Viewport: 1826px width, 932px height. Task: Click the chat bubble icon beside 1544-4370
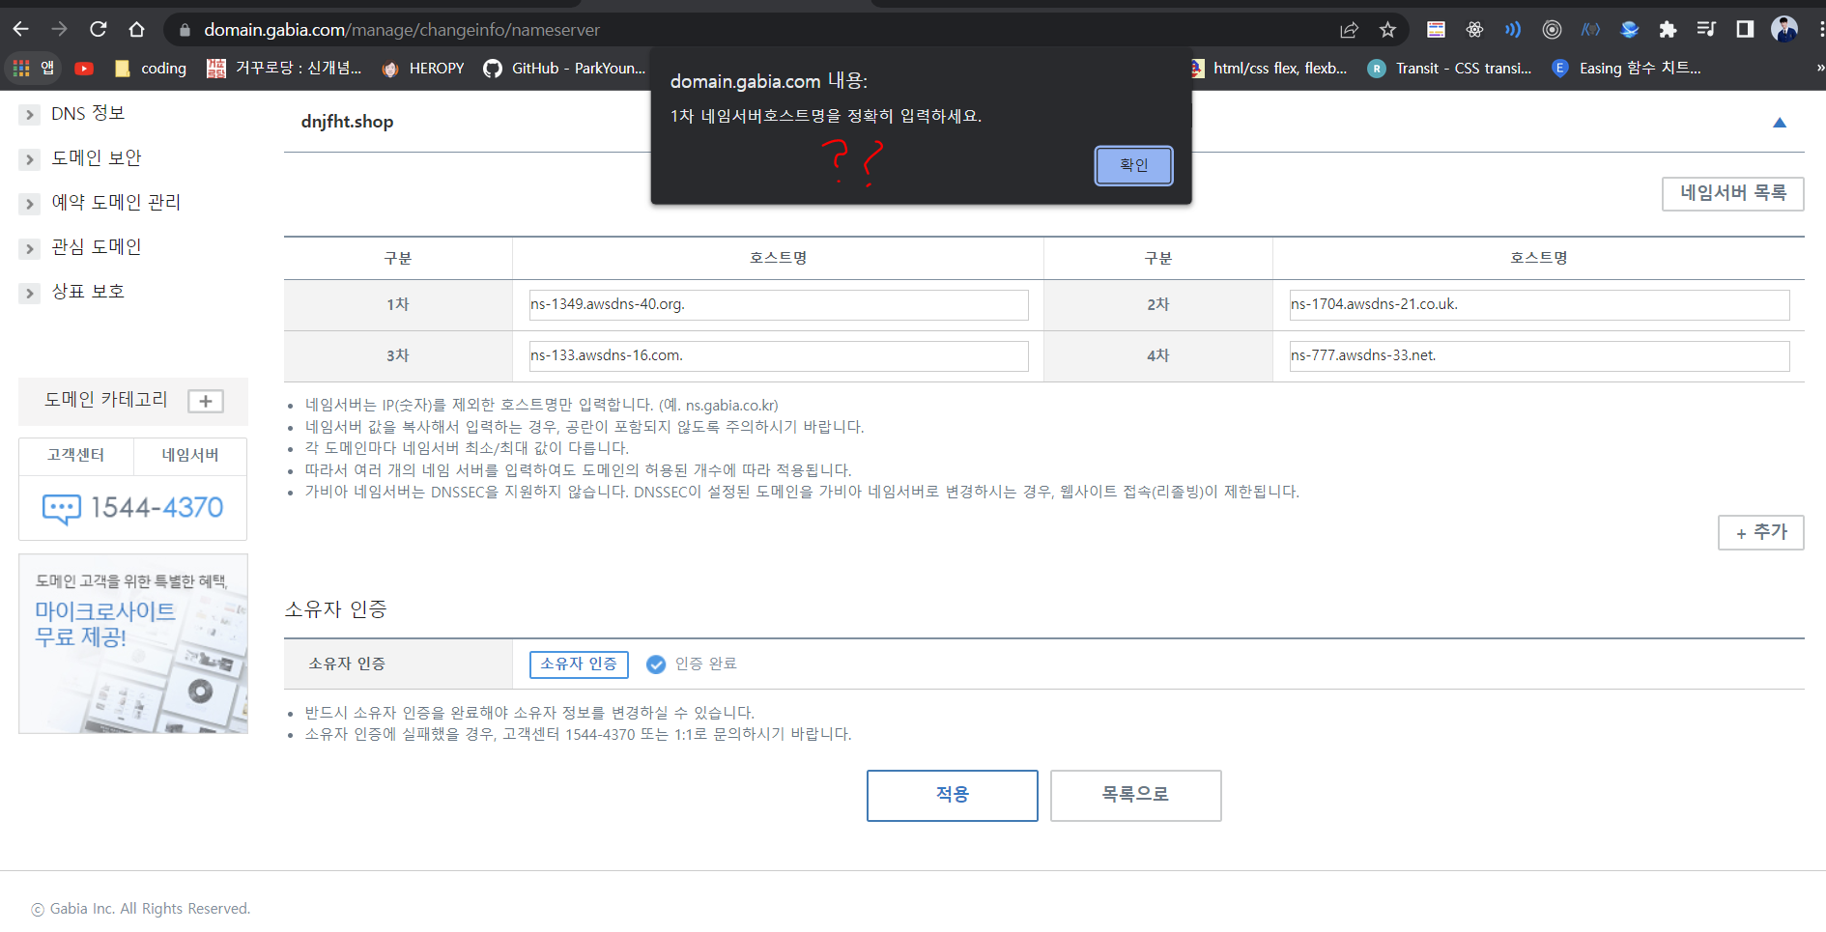click(62, 509)
